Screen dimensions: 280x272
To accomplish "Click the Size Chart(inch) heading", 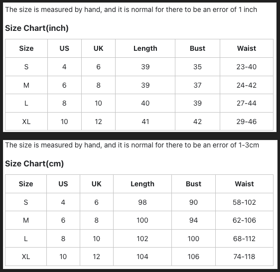I will pos(37,28).
